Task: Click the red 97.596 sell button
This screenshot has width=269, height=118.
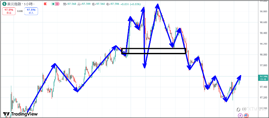Action: point(9,11)
